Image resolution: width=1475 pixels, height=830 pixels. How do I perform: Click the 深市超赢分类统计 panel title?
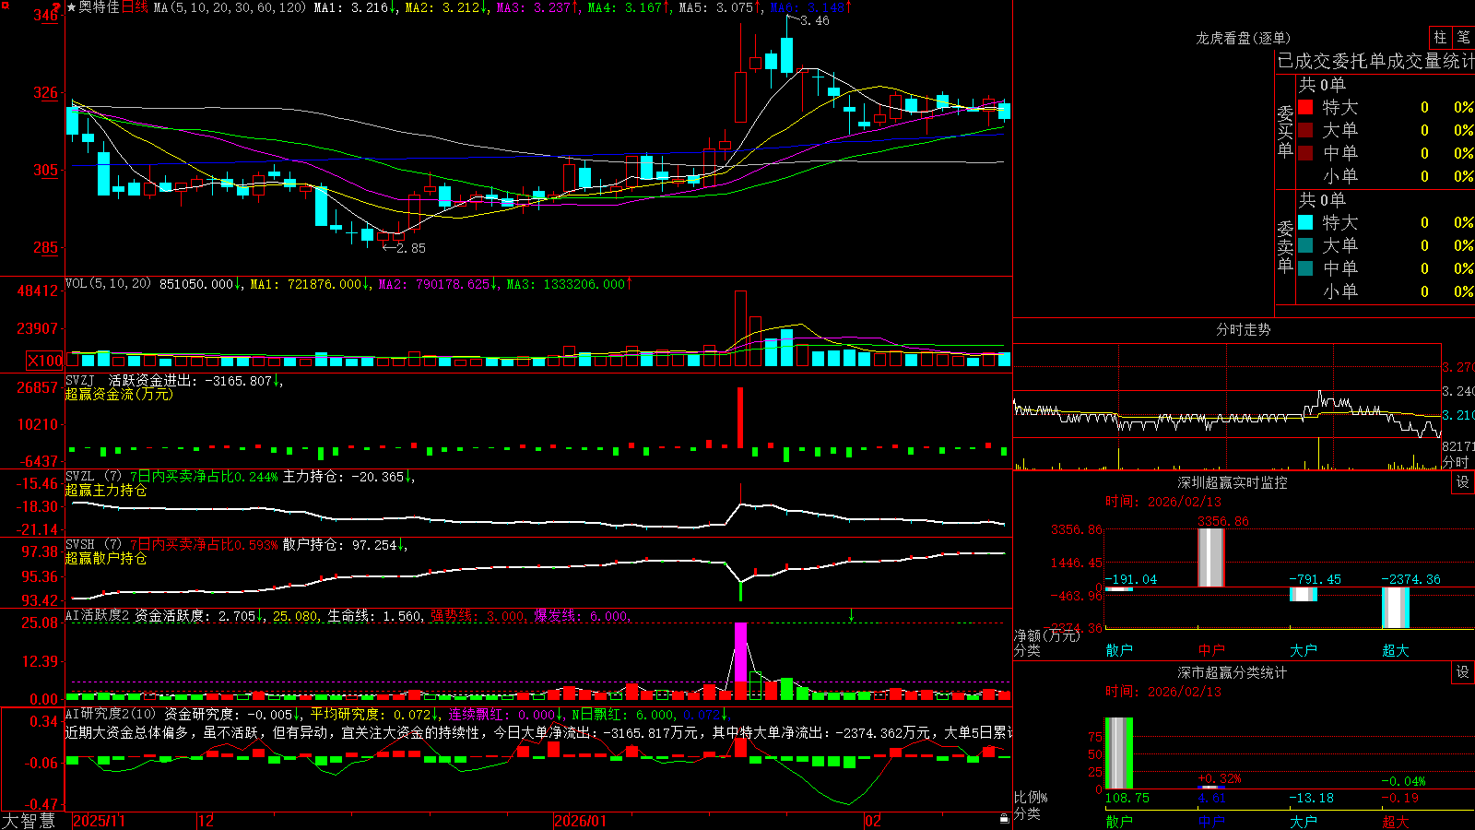tap(1233, 672)
